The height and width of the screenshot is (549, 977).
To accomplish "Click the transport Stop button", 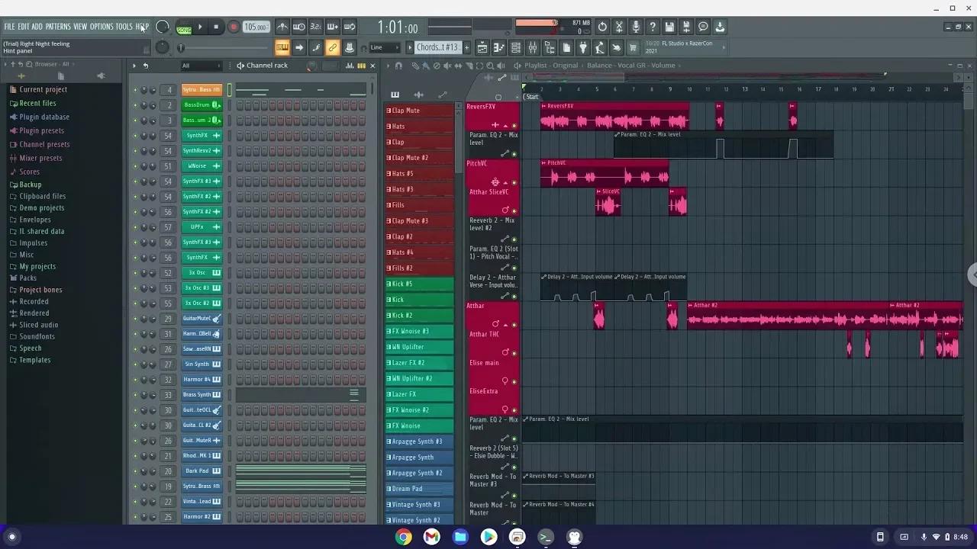I will [x=216, y=27].
